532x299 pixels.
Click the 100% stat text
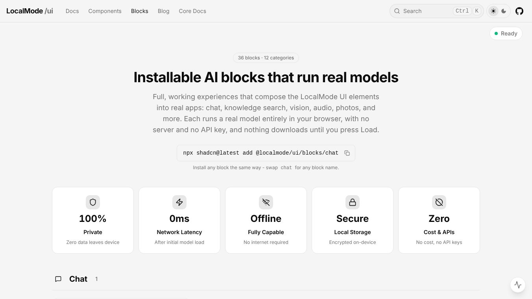[x=93, y=218]
